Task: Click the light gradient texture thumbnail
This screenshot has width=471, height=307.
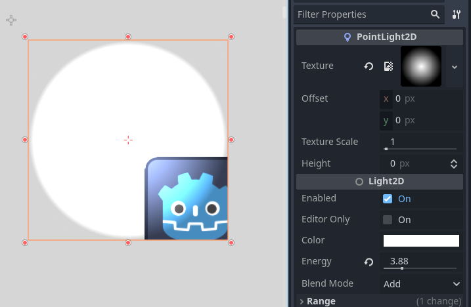Action: [x=421, y=66]
